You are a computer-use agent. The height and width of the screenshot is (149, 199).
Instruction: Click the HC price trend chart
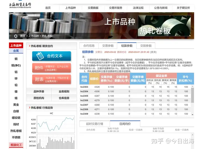[x=56, y=124]
